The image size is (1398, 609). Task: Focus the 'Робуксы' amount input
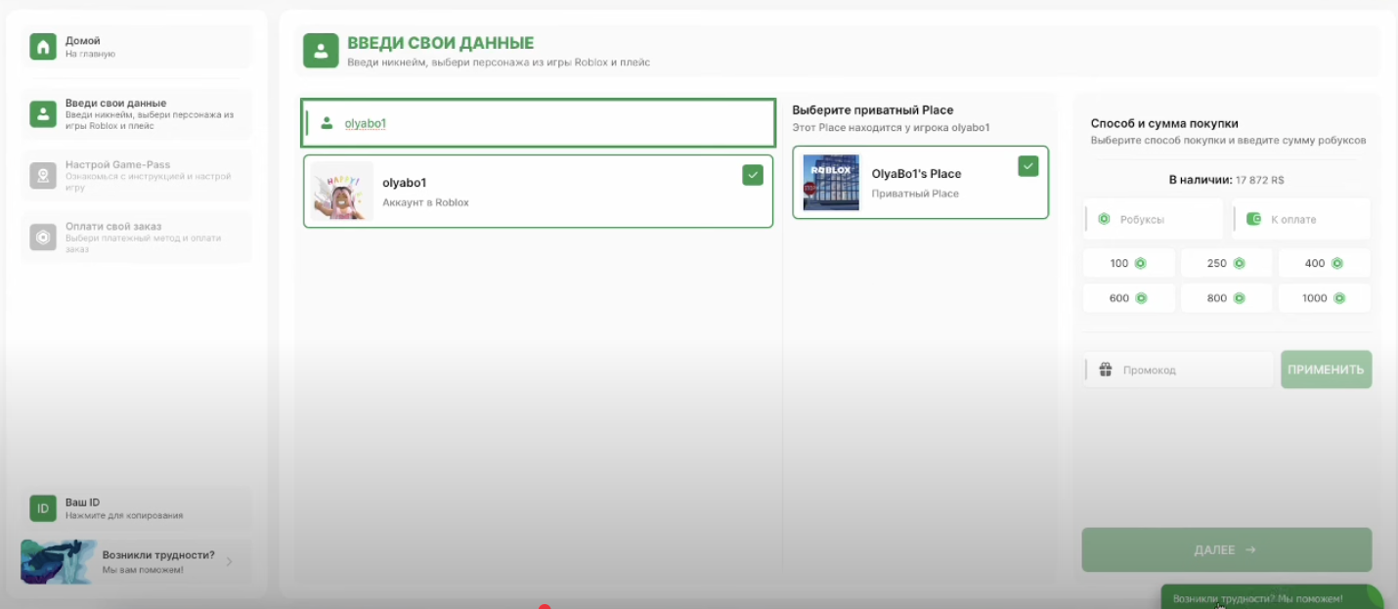pyautogui.click(x=1154, y=219)
